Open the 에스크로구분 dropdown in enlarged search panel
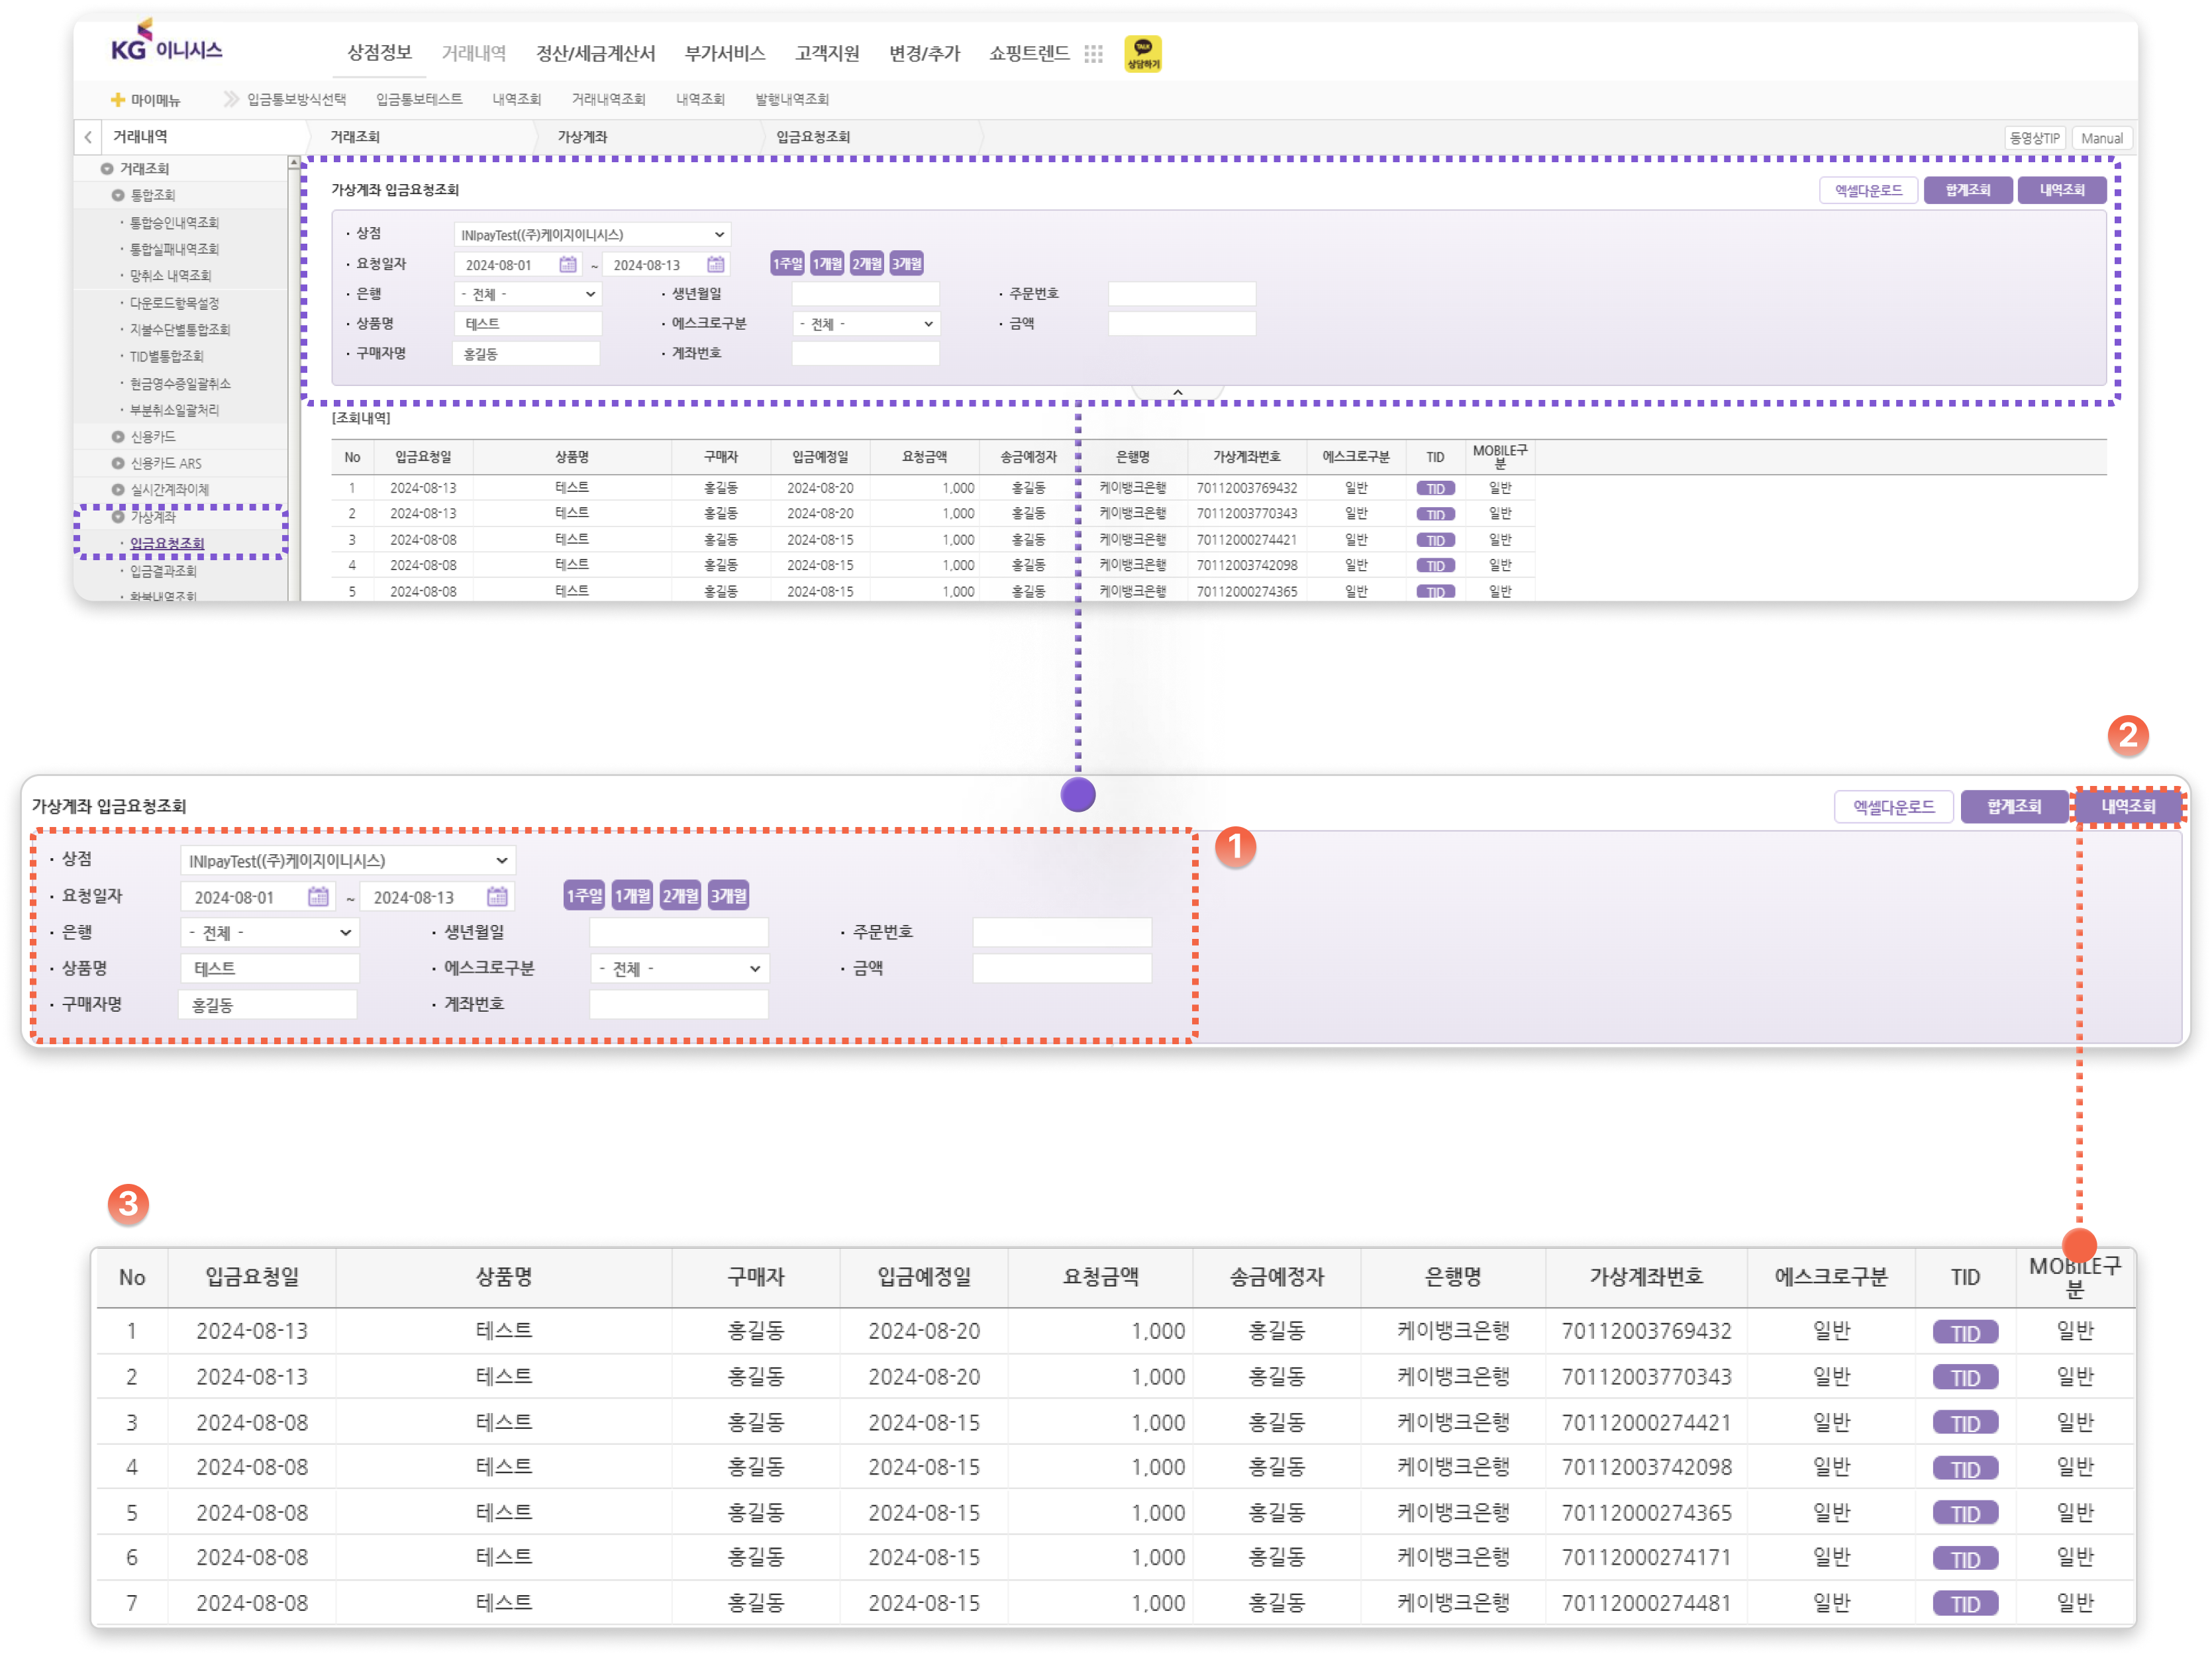The width and height of the screenshot is (2212, 1656). click(679, 968)
